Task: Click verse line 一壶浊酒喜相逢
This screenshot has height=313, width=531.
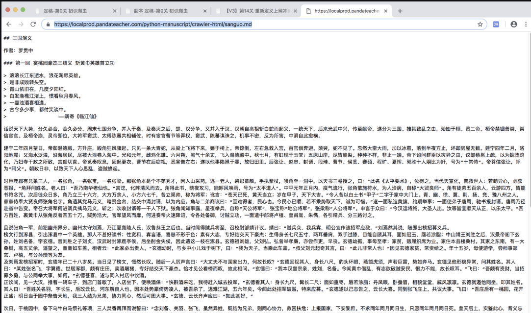Action: tap(25, 102)
